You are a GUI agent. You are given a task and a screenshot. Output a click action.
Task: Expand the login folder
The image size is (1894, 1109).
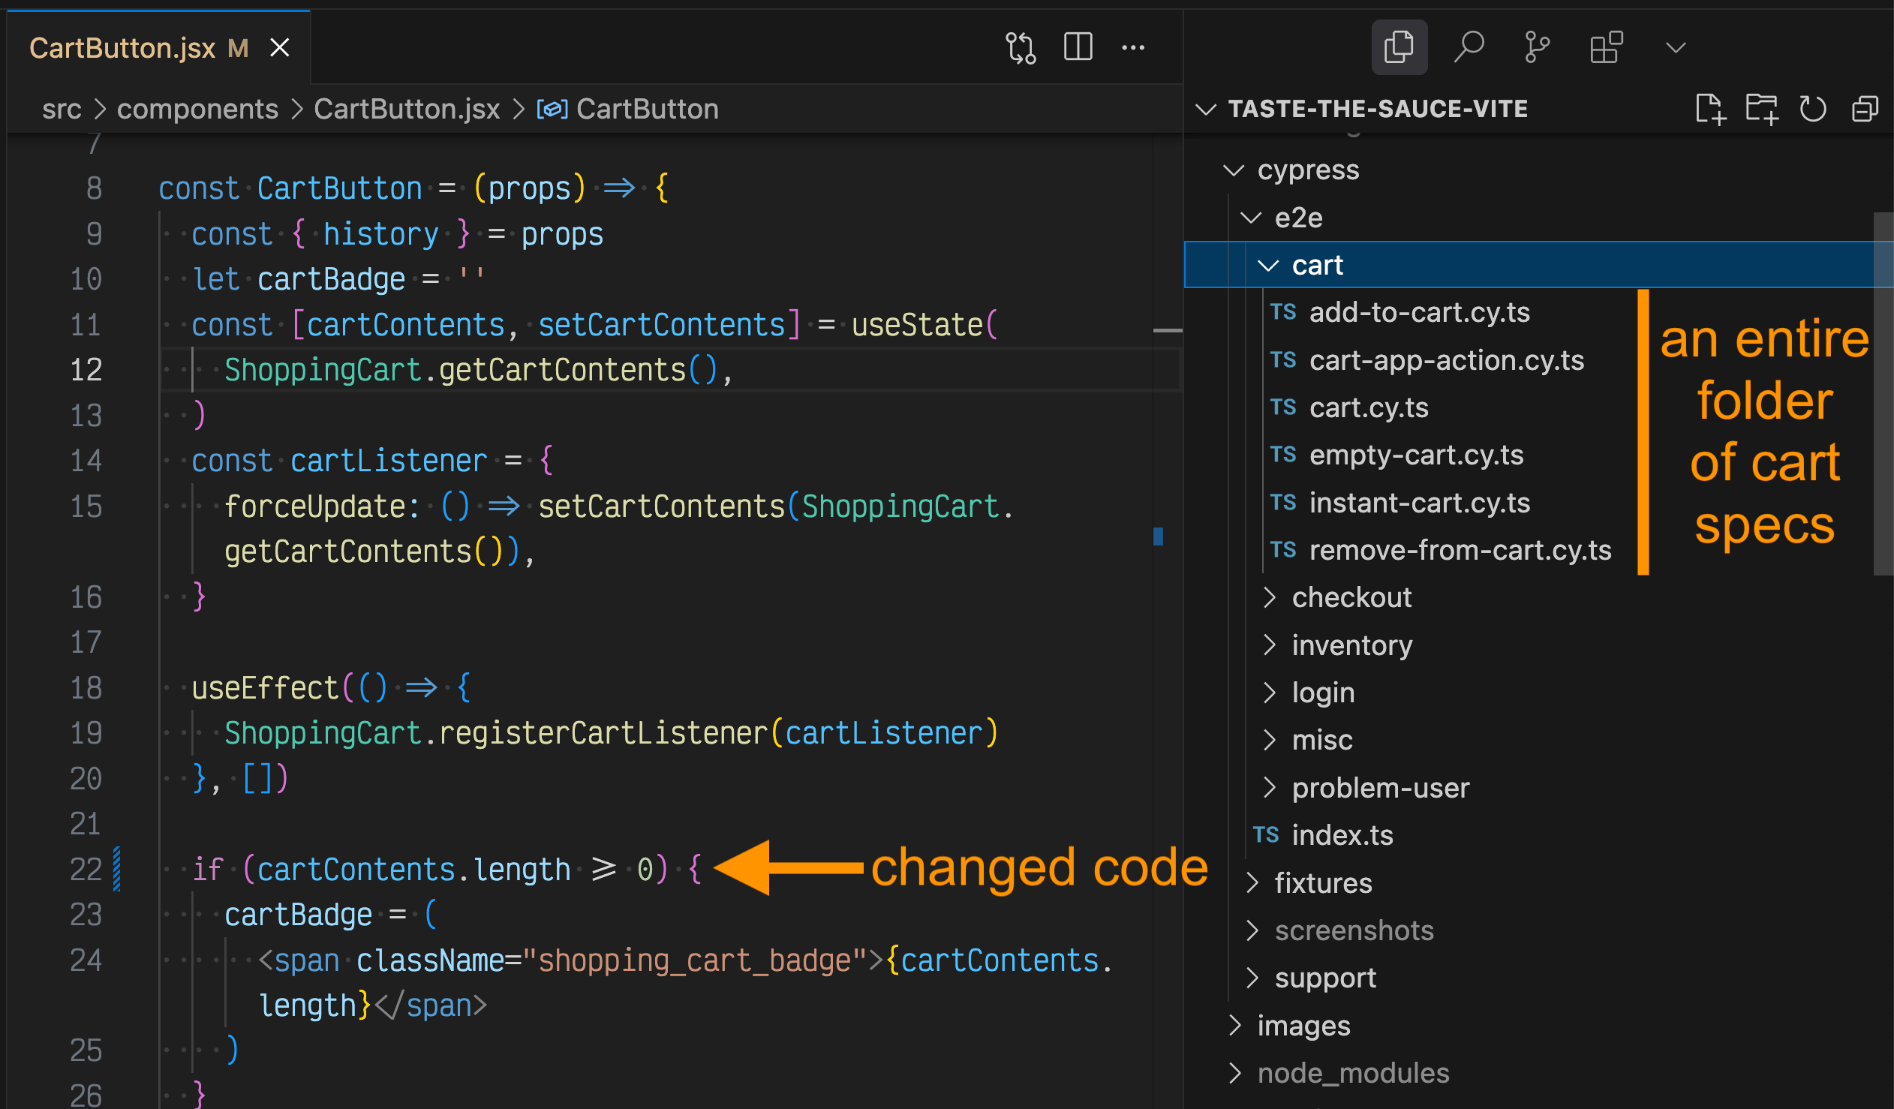coord(1270,693)
